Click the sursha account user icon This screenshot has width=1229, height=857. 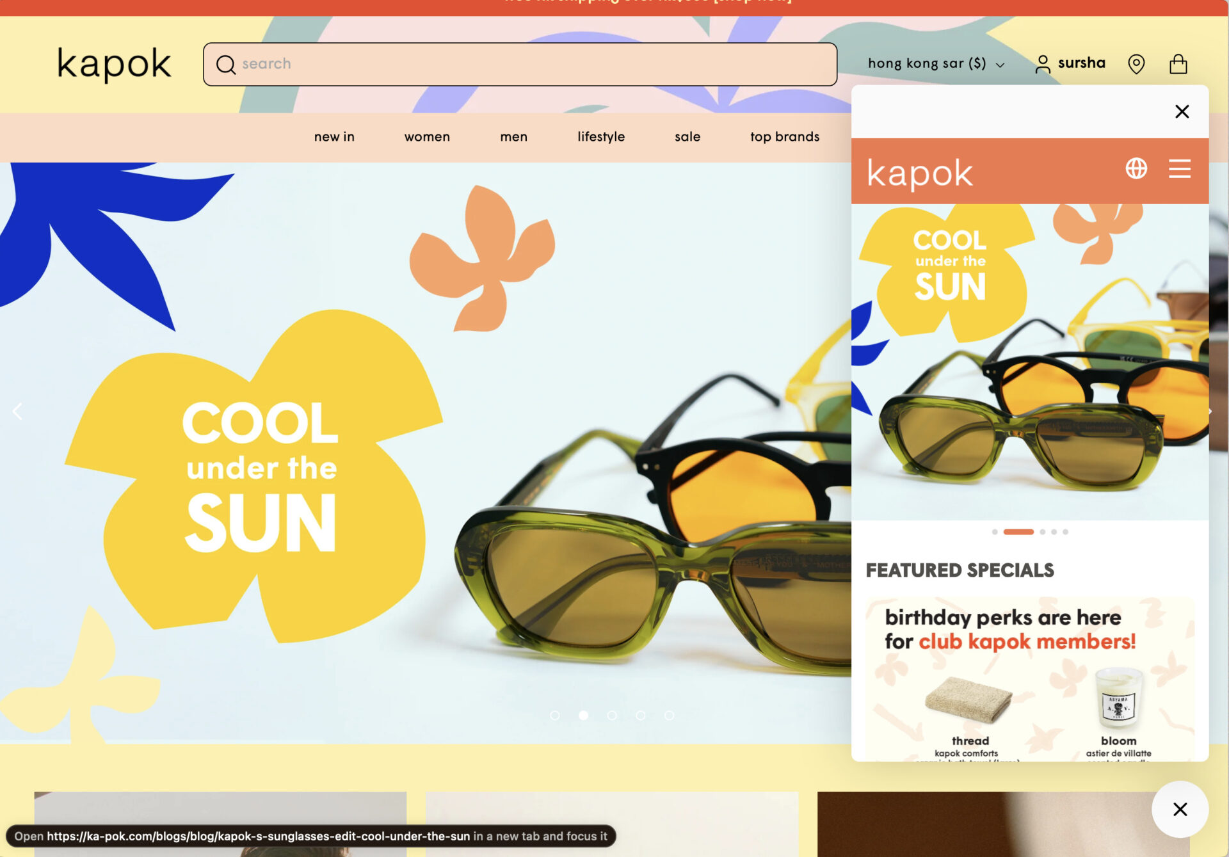coord(1043,64)
